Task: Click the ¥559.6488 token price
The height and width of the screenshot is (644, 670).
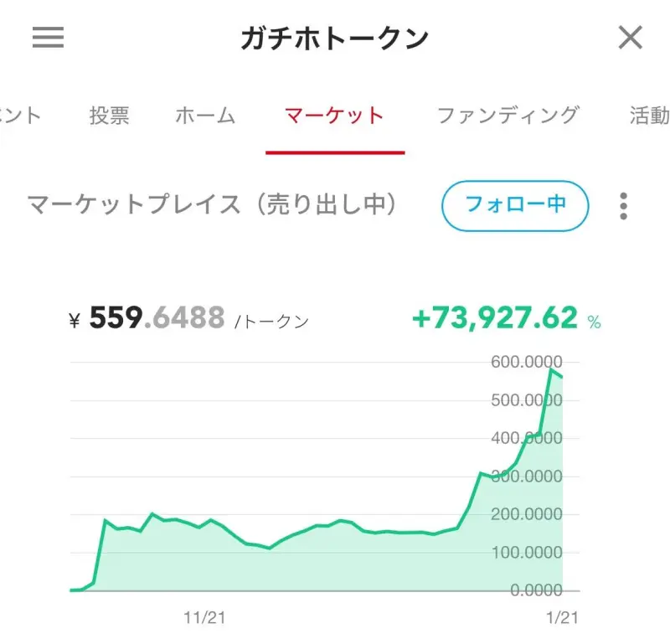Action: (157, 318)
